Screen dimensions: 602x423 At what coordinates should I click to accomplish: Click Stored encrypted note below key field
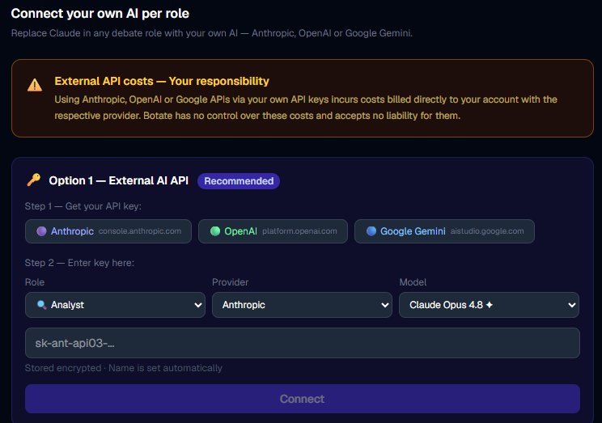(x=124, y=368)
